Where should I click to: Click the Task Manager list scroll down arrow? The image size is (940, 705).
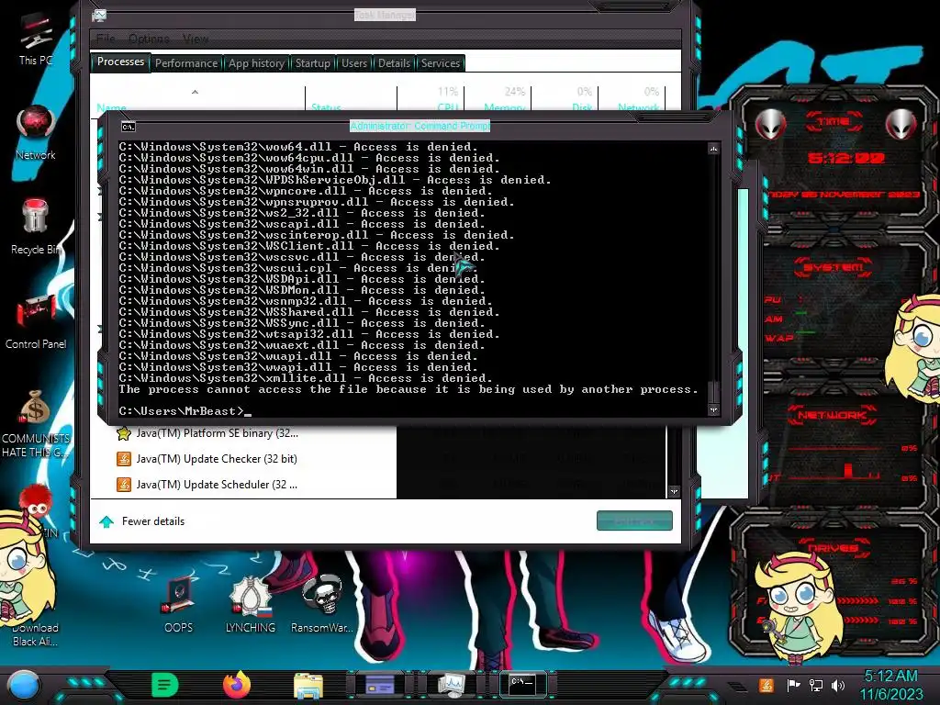(x=674, y=492)
